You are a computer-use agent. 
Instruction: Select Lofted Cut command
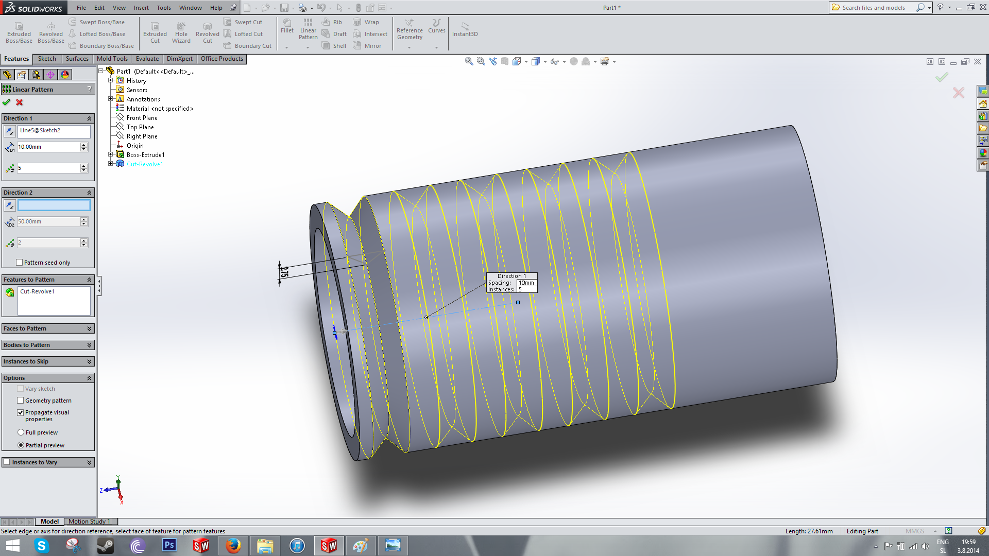pyautogui.click(x=243, y=34)
